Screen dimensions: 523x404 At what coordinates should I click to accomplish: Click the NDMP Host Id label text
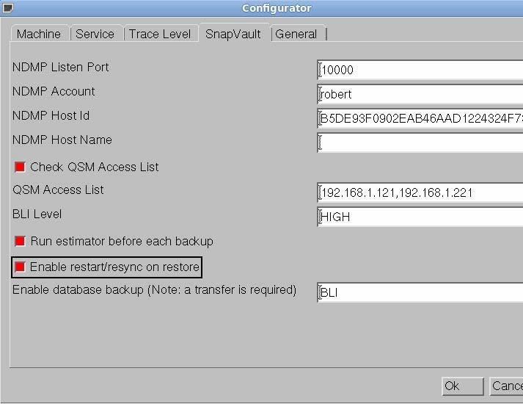(51, 116)
